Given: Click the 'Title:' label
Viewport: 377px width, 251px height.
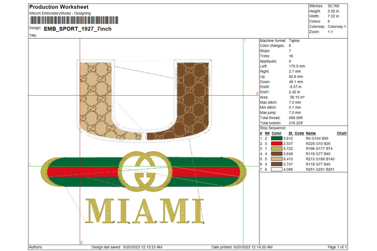Looking at the screenshot, I should click(33, 35).
